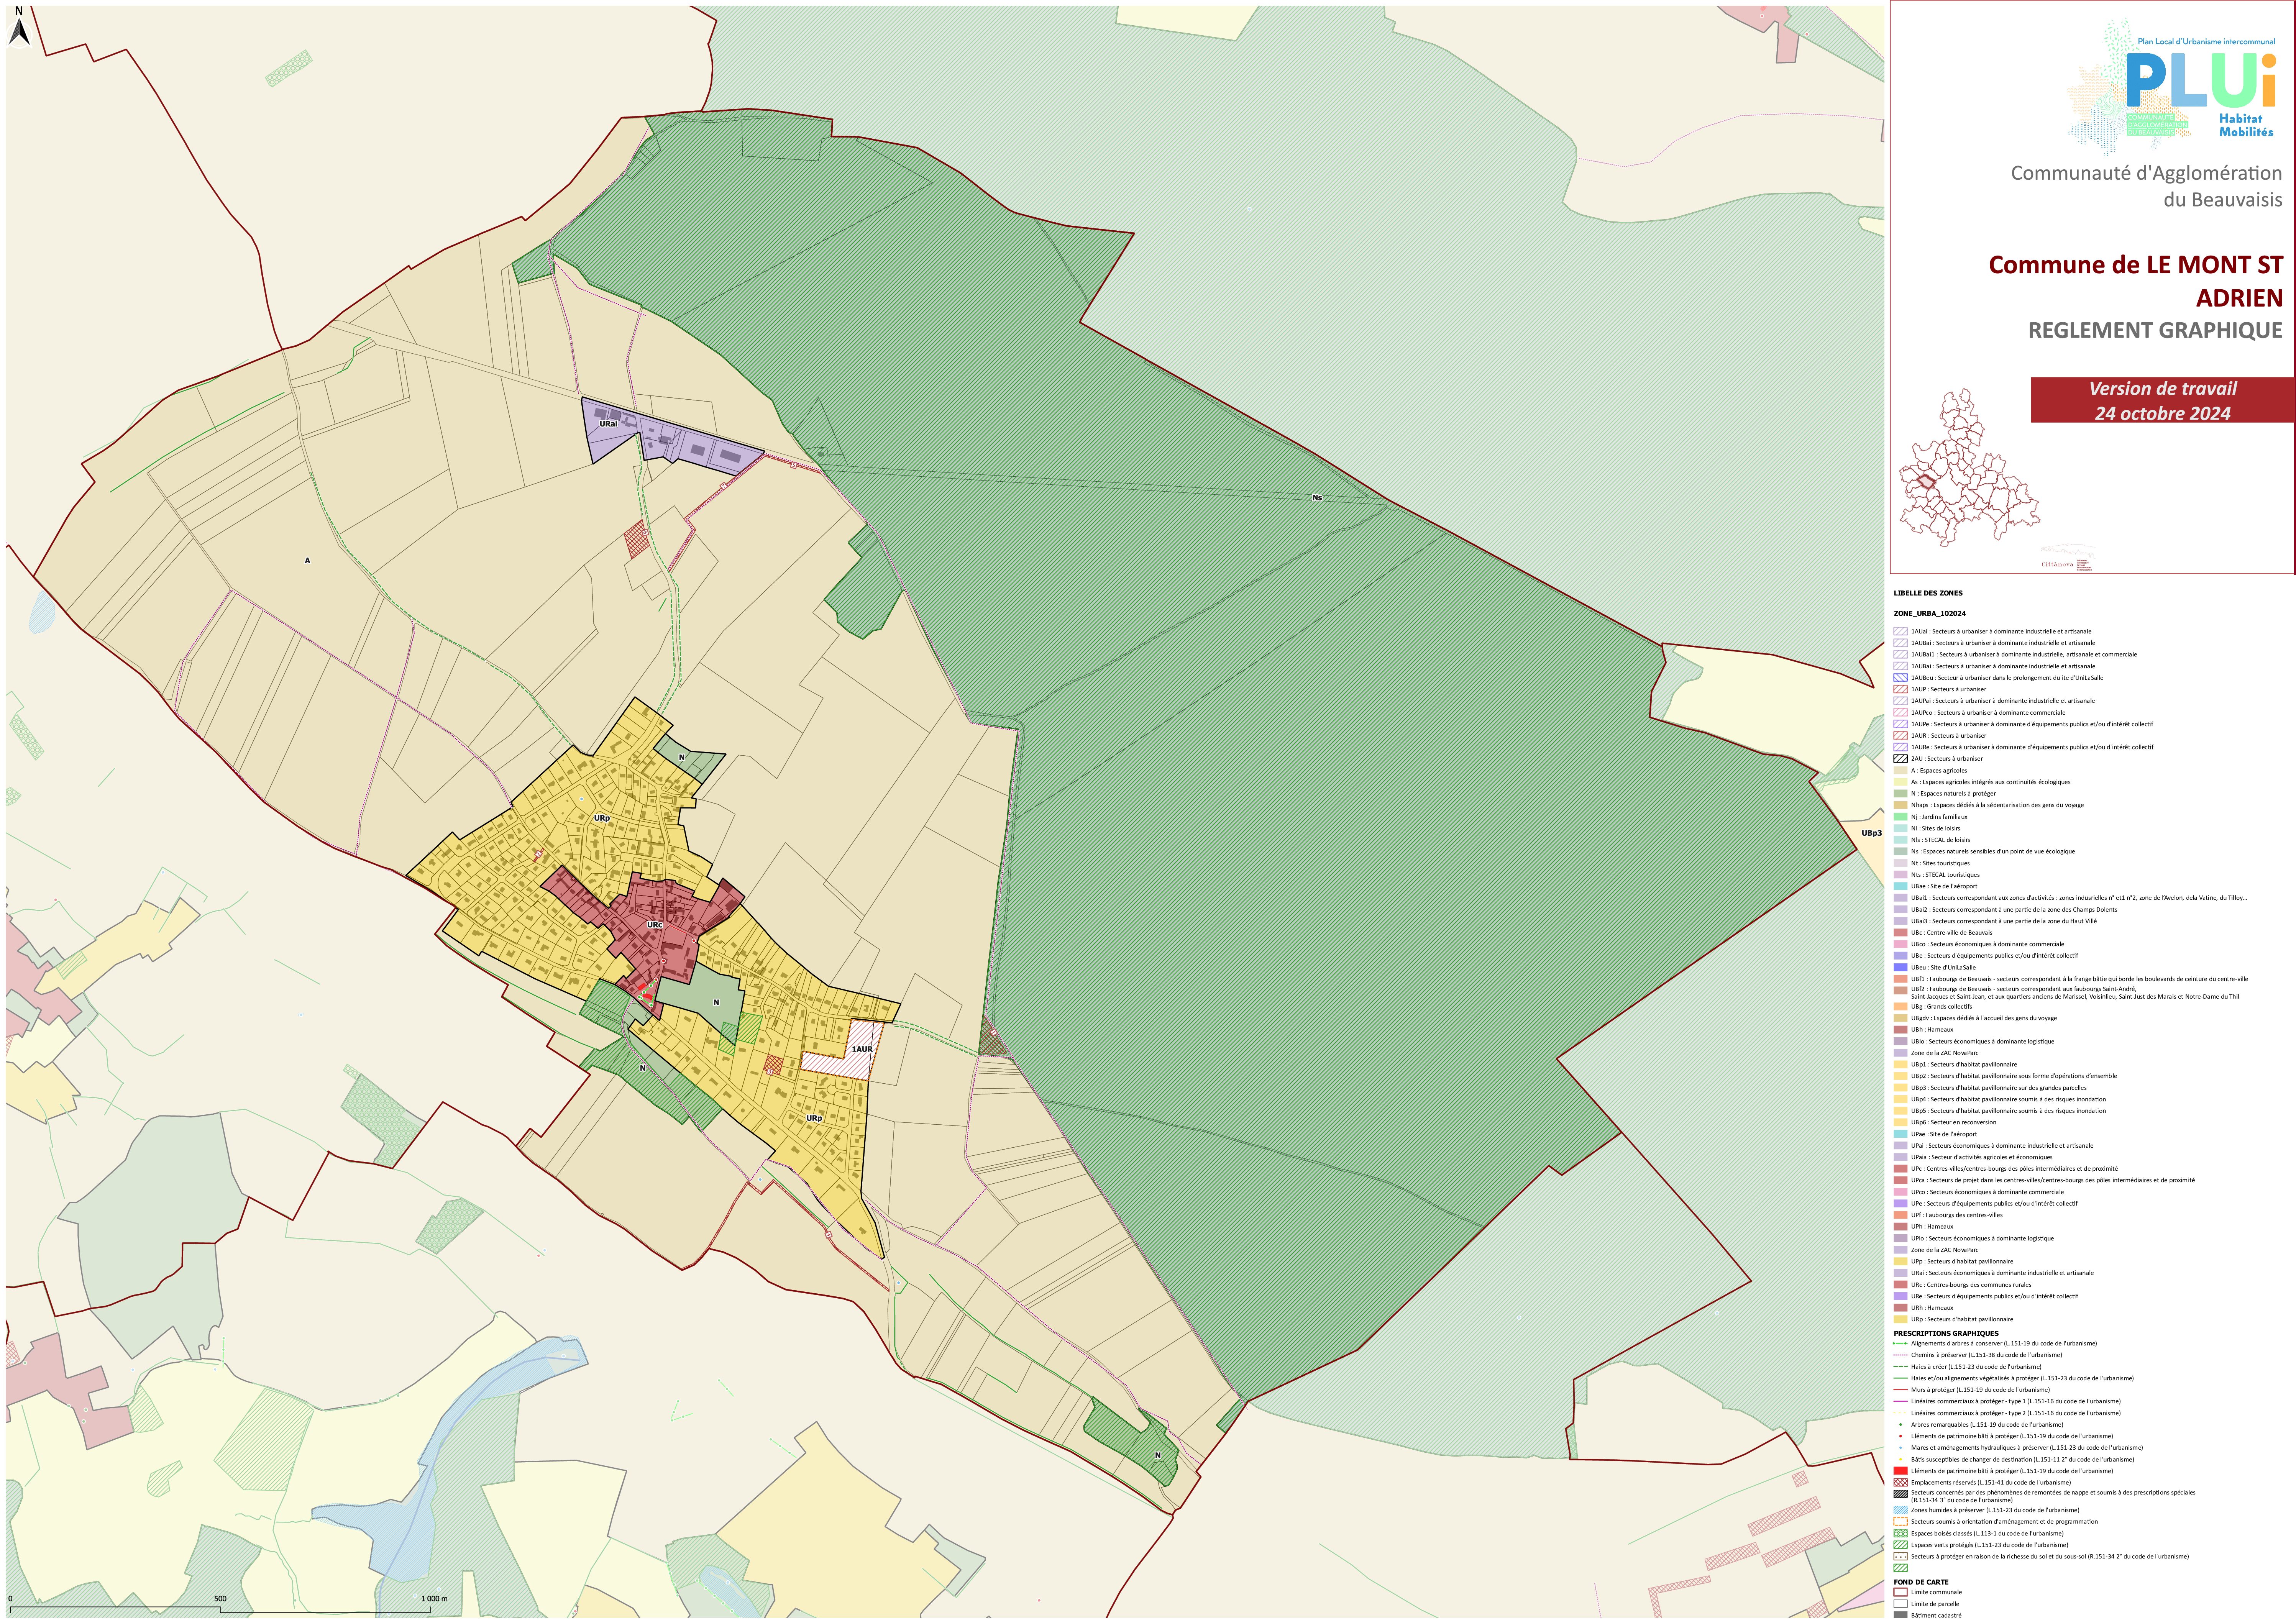The height and width of the screenshot is (1624, 2296).
Task: Click the 'UBp1 : Secteurs d'habitat pavillonnaire' legend entry
Action: point(1964,1064)
